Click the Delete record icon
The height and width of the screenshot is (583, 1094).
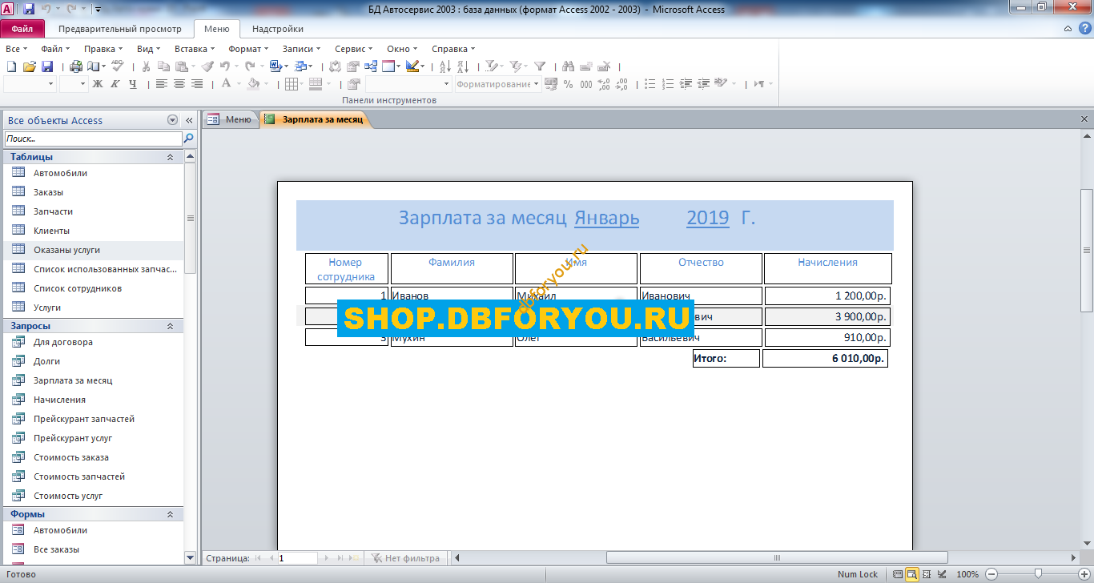click(604, 66)
